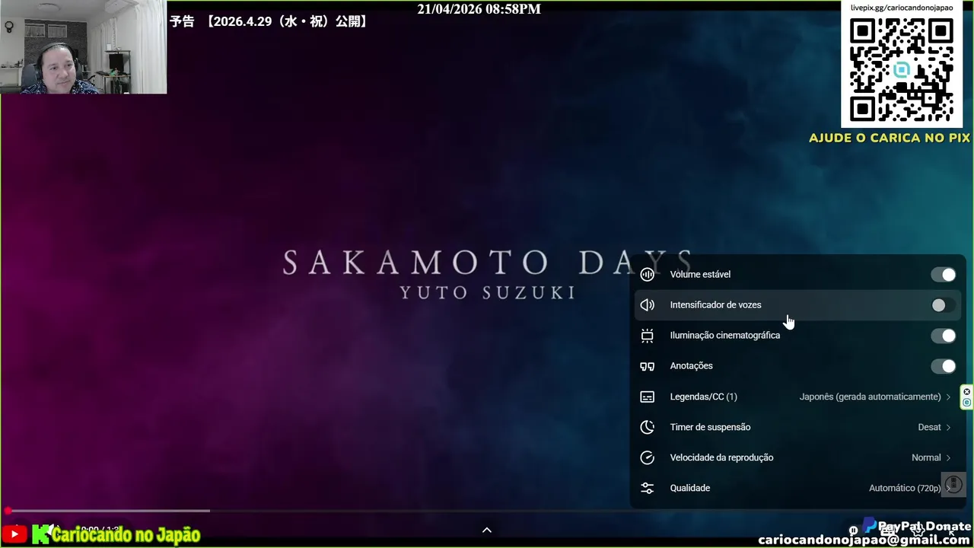This screenshot has width=974, height=548.
Task: Click the Volume estável waveform icon
Action: (647, 275)
